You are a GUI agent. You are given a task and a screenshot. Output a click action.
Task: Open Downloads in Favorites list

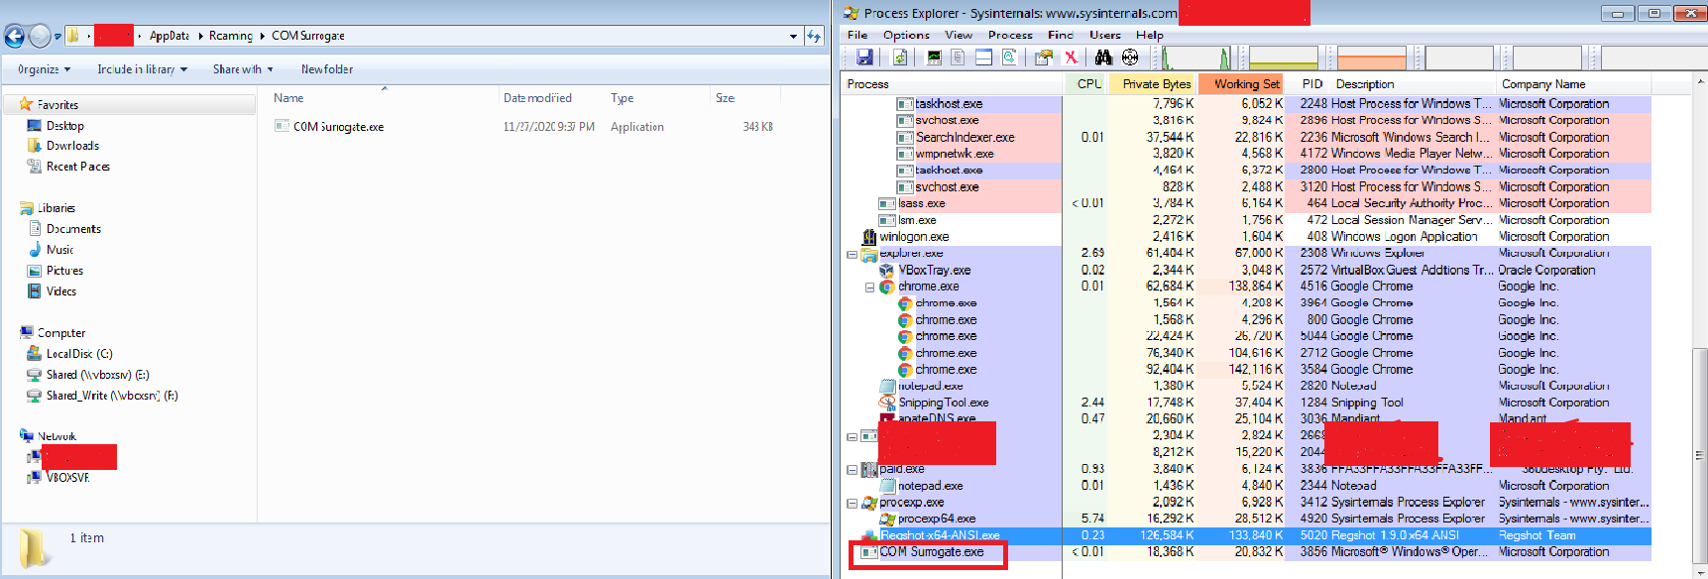click(72, 146)
